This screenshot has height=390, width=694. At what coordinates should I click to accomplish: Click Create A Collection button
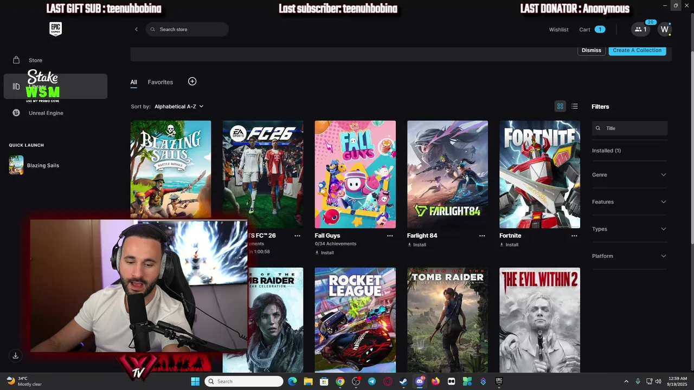(637, 50)
